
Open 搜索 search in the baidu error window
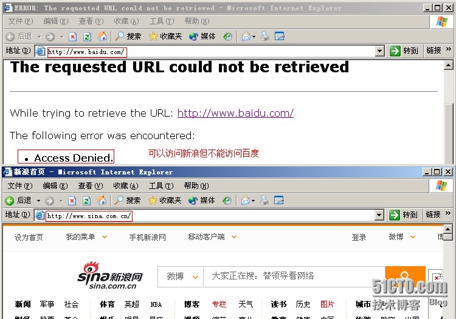128,36
